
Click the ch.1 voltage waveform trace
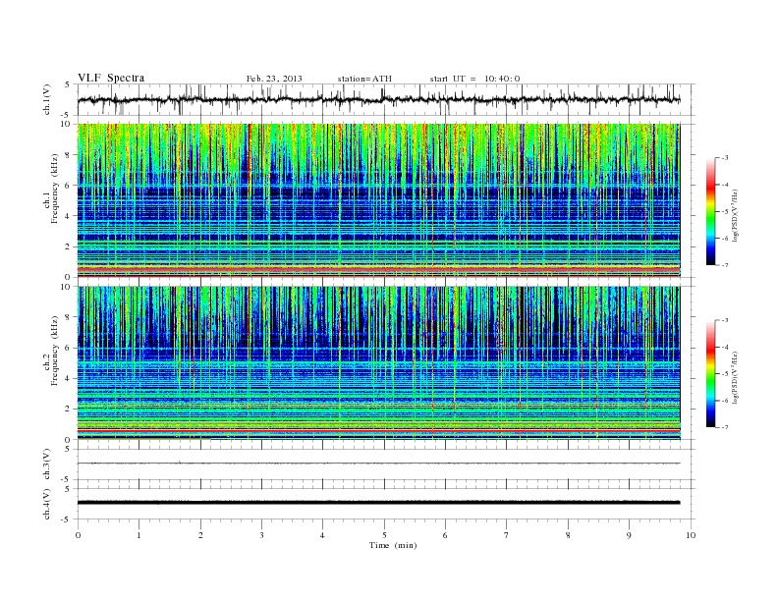tap(378, 99)
